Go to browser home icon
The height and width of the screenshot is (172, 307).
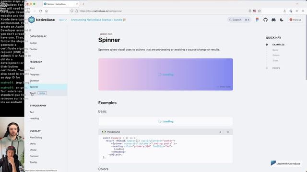pos(47,11)
